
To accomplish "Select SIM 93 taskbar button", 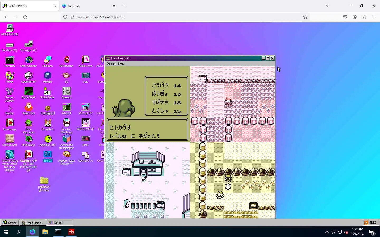I will [x=60, y=223].
